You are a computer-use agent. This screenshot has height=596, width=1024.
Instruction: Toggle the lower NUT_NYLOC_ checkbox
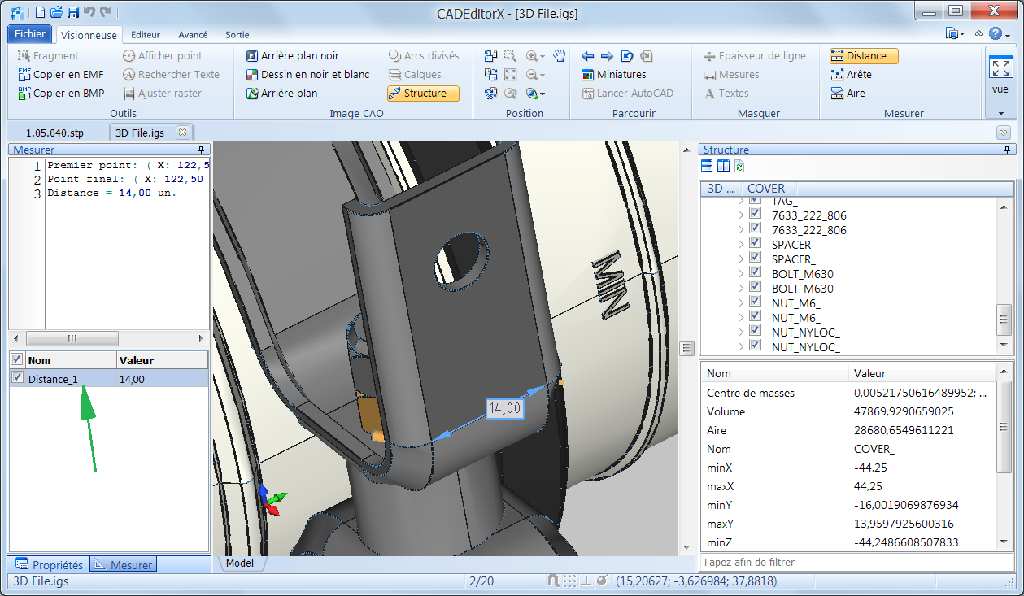click(x=755, y=346)
